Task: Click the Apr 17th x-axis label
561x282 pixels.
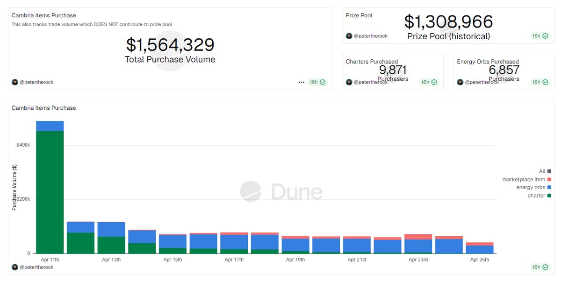Action: [234, 260]
